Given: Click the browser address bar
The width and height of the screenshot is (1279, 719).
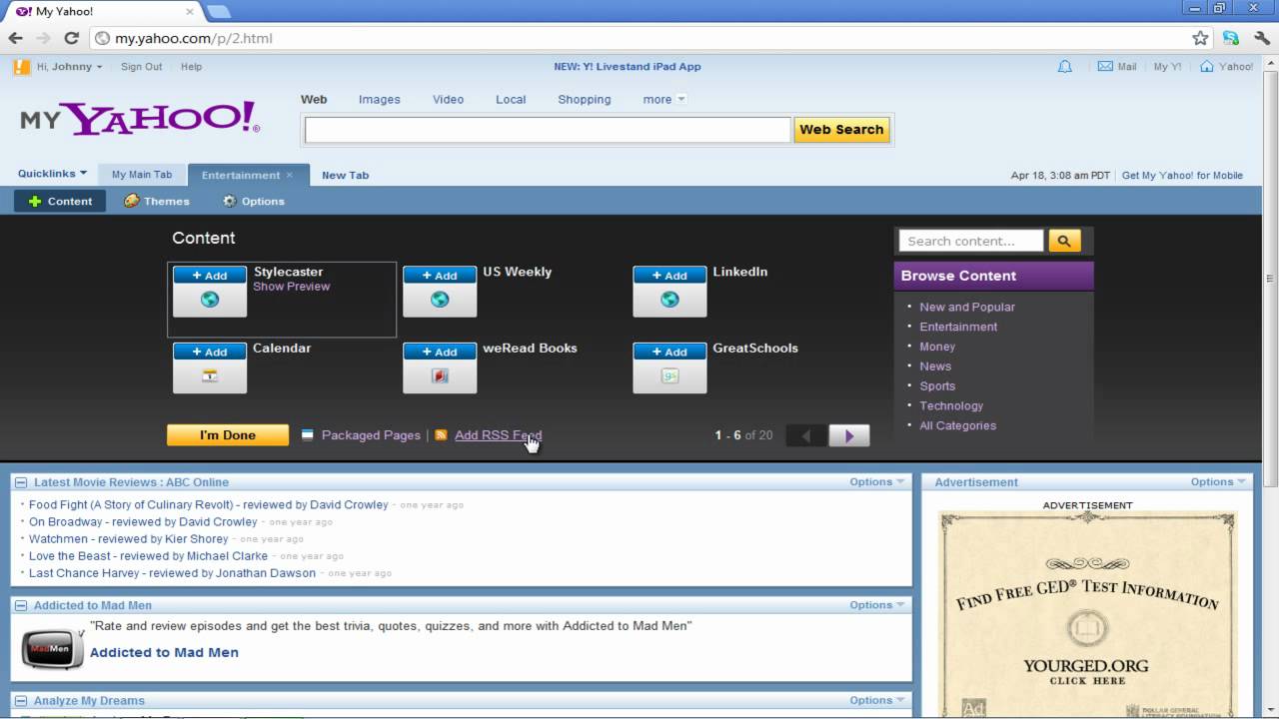Looking at the screenshot, I should (639, 38).
